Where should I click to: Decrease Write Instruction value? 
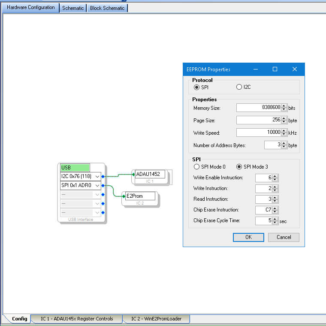(275, 190)
